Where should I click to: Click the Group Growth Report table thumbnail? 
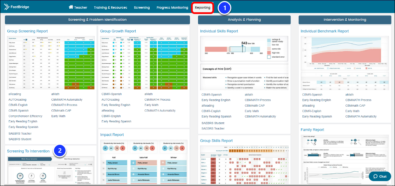(143, 62)
